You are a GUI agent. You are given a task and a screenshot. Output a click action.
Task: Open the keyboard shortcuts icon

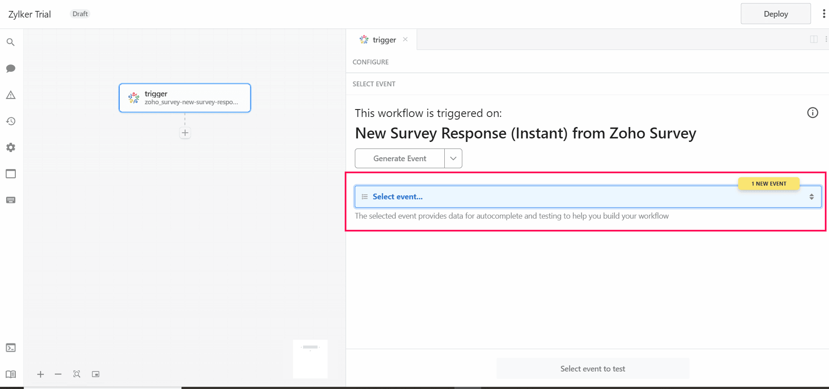coord(11,200)
